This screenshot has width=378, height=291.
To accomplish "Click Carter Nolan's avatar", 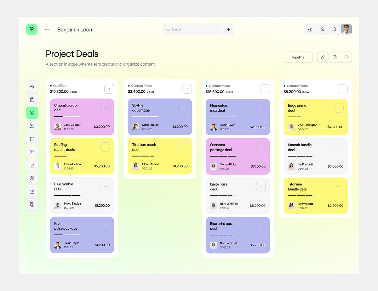I will (136, 127).
